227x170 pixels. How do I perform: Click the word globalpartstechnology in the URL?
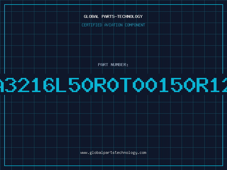pyautogui.click(x=113, y=153)
